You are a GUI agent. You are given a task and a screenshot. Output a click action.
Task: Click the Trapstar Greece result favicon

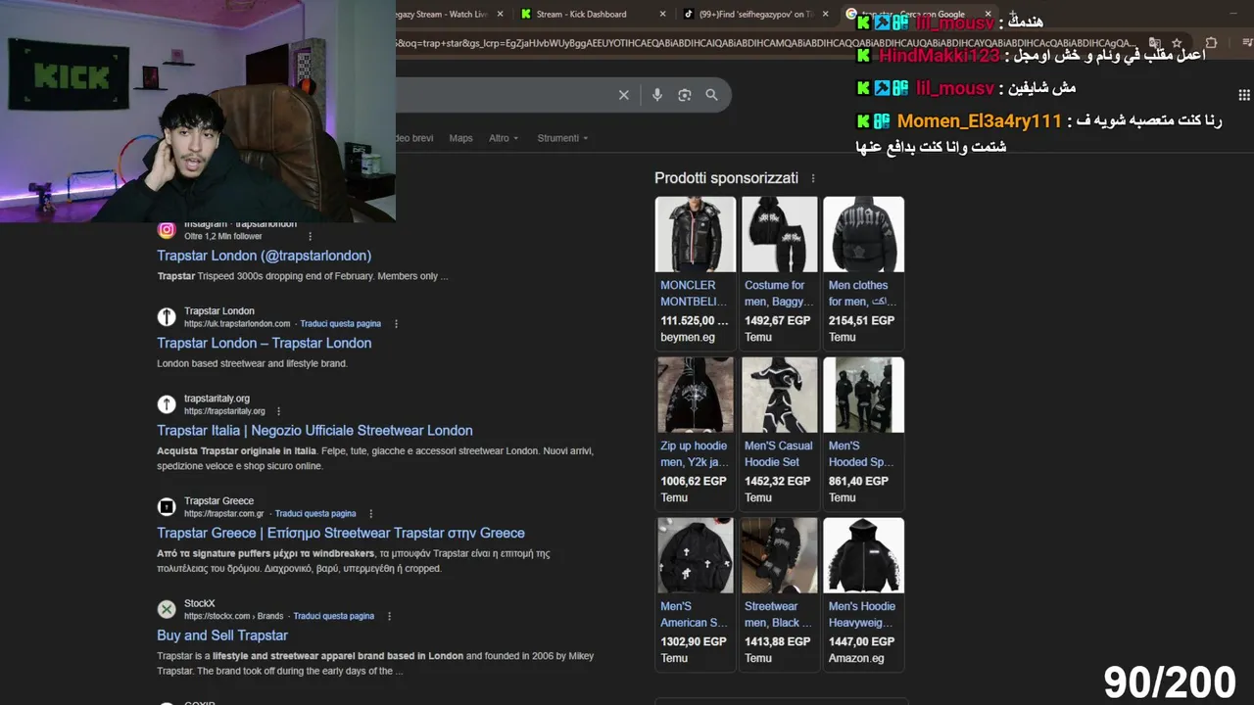[x=167, y=506]
